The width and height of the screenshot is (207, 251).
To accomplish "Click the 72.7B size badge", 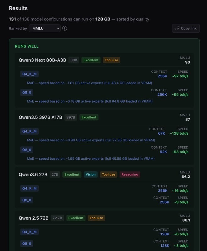I will 57,218.
